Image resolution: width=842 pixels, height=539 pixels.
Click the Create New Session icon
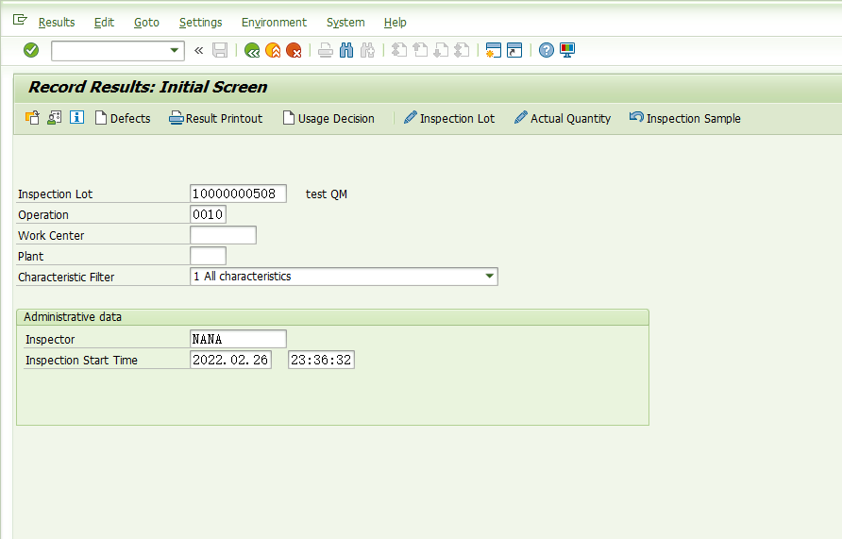[492, 50]
